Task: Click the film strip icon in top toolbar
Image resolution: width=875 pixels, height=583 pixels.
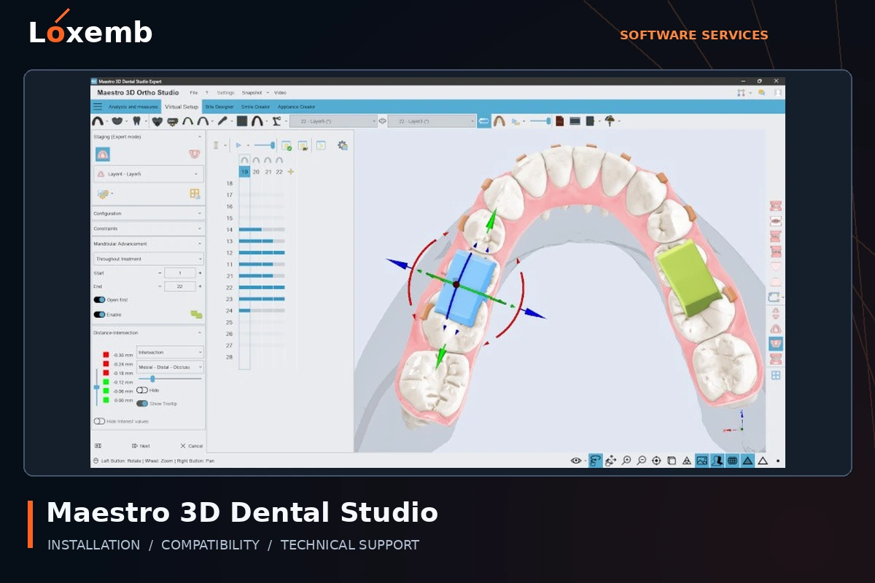Action: point(575,121)
